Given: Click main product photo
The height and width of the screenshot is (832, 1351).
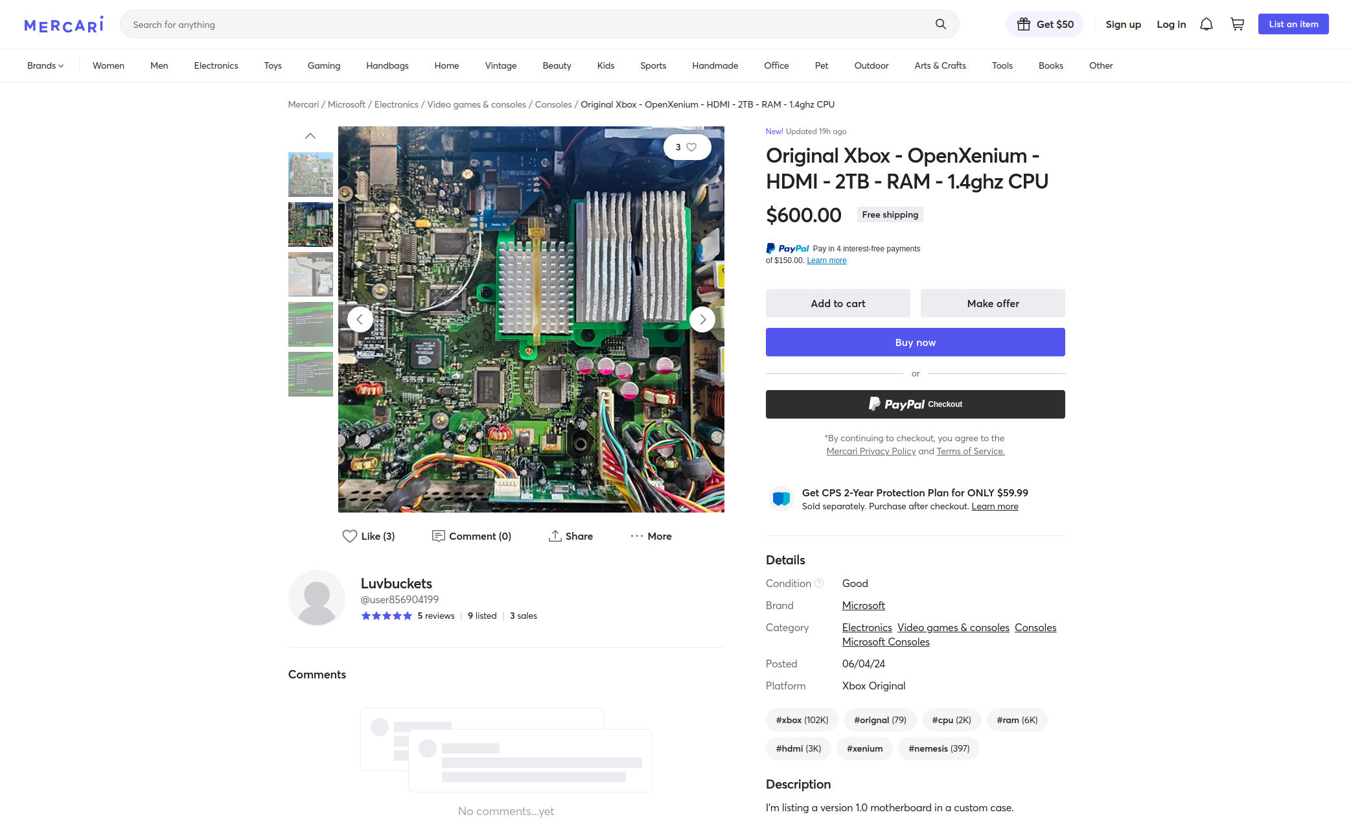Looking at the screenshot, I should click(x=531, y=319).
